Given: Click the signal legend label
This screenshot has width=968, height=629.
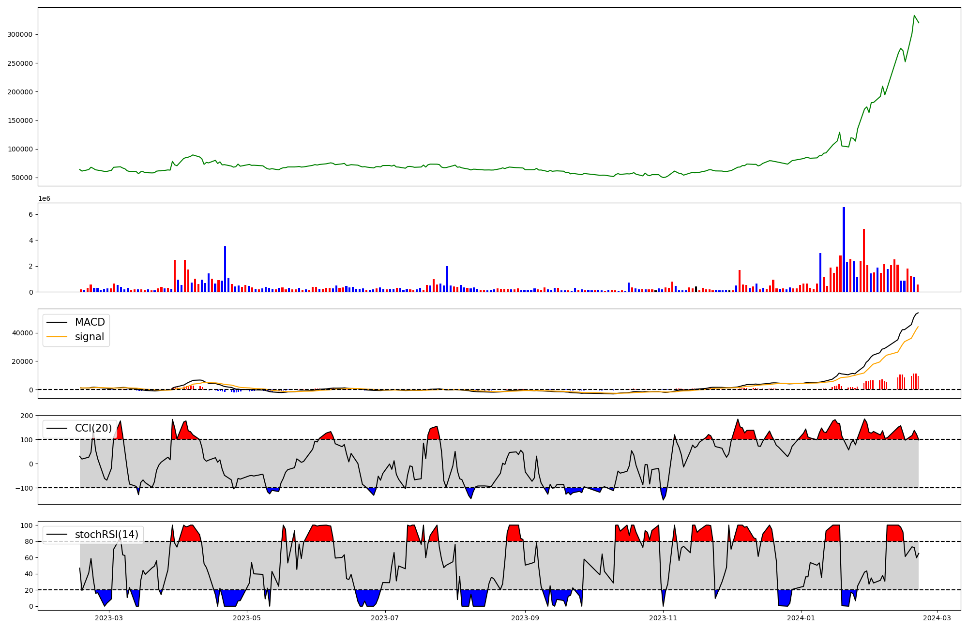Looking at the screenshot, I should click(90, 337).
